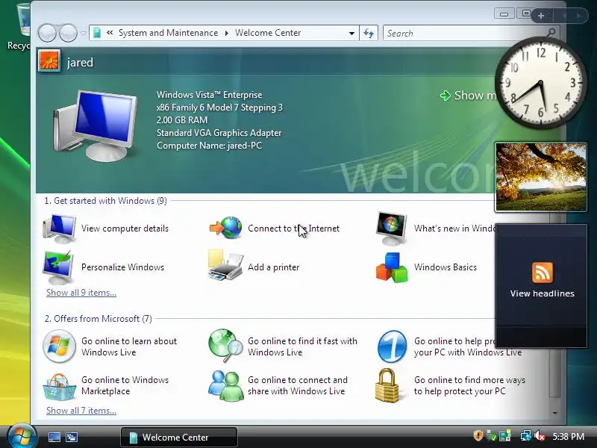This screenshot has width=597, height=448.
Task: Expand the arrow after System and Maintenance
Action: [x=227, y=33]
